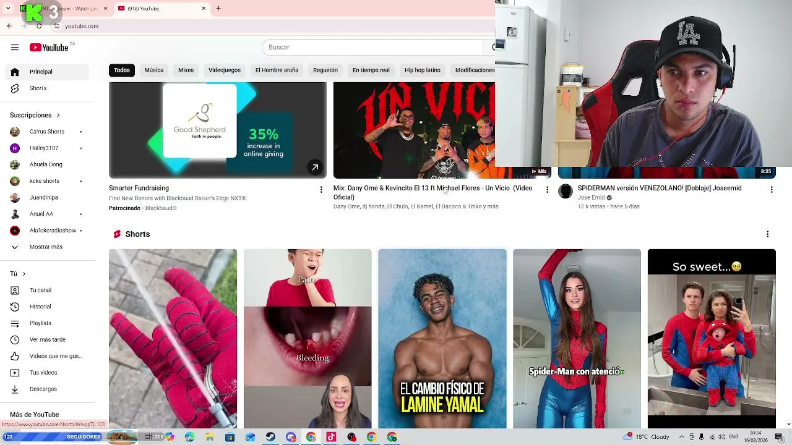Open Shorts from the left sidebar

[47, 88]
